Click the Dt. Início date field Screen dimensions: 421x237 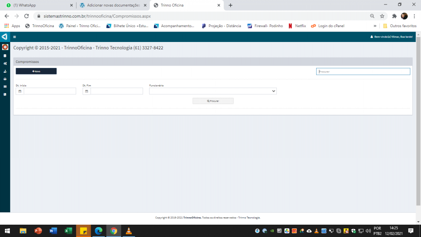coord(50,91)
